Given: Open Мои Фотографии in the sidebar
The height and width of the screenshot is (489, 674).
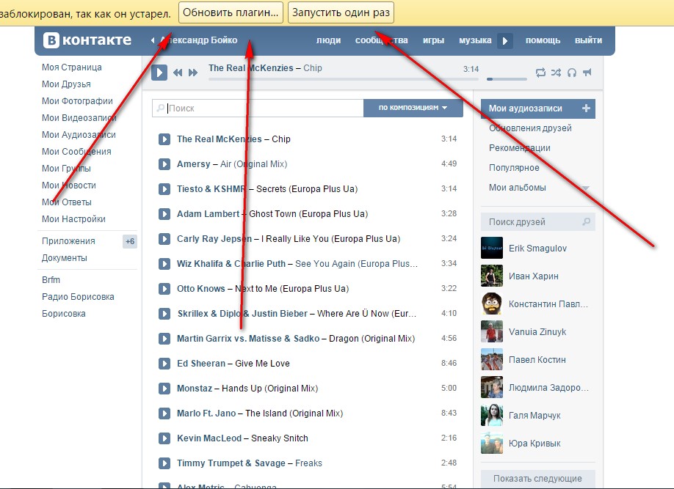Looking at the screenshot, I should pos(77,101).
